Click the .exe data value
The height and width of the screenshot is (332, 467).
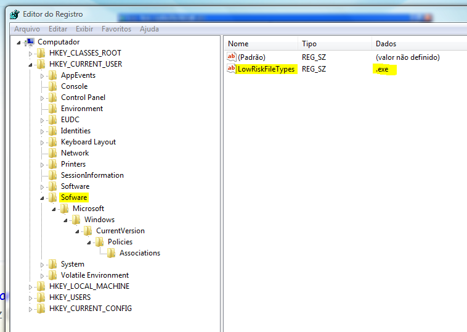tap(382, 69)
